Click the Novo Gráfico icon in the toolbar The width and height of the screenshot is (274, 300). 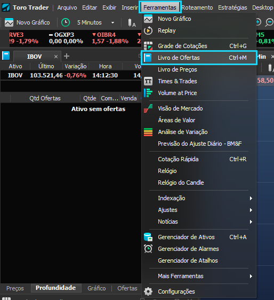(9, 22)
